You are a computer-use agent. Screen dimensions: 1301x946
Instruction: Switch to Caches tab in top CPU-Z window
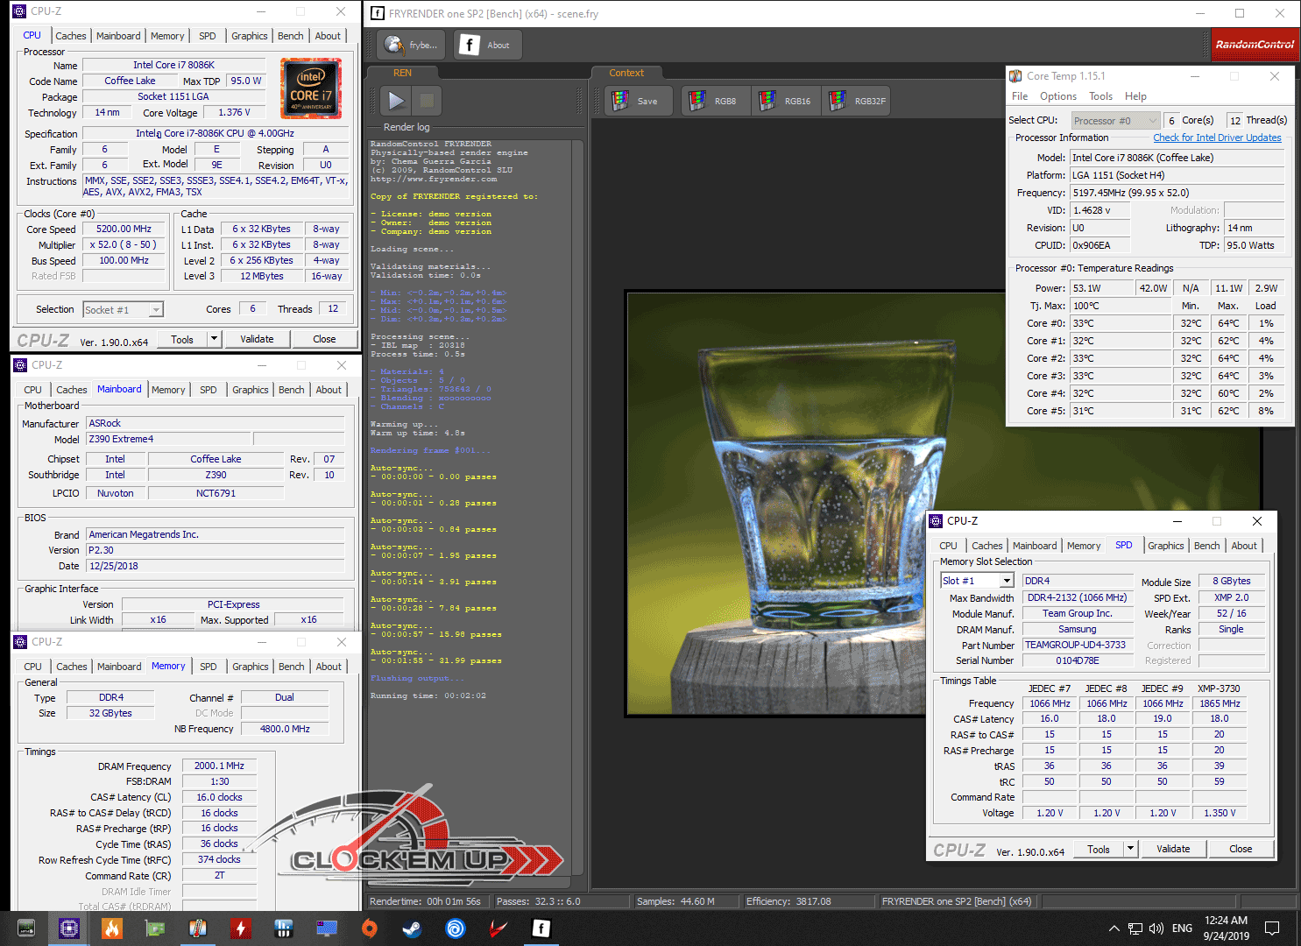[71, 36]
